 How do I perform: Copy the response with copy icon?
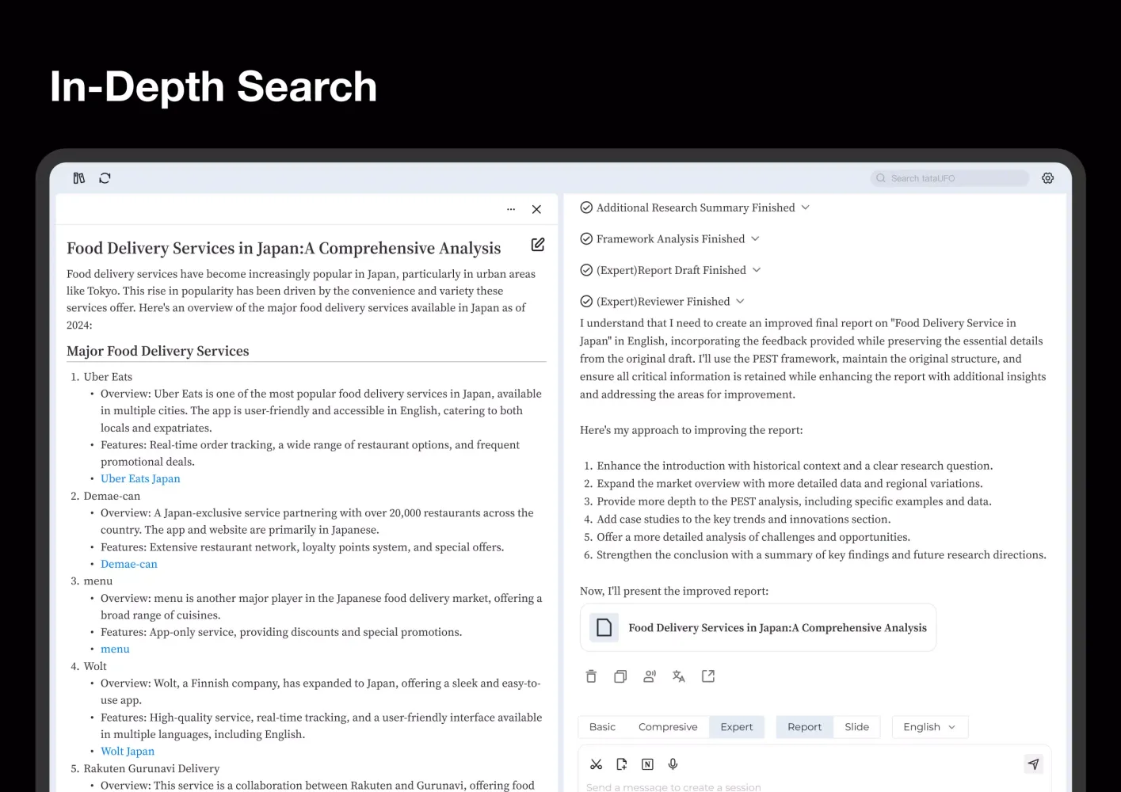click(620, 676)
